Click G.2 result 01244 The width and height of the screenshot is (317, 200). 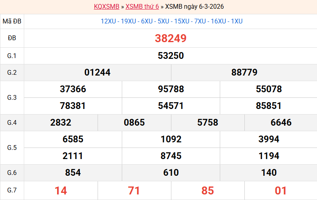click(98, 72)
